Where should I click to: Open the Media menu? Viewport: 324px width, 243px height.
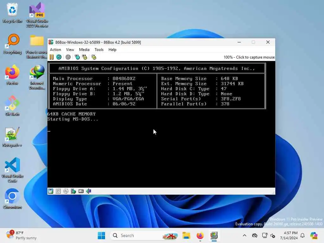(x=84, y=50)
